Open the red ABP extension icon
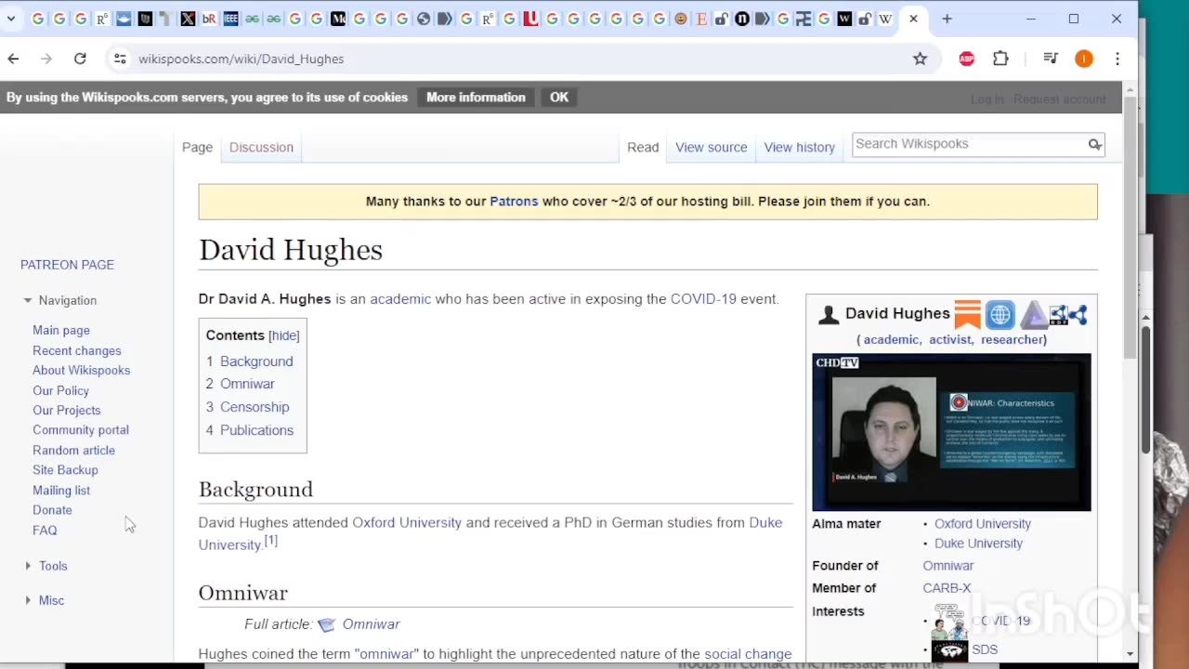Screen dimensions: 1189x669 pos(967,59)
